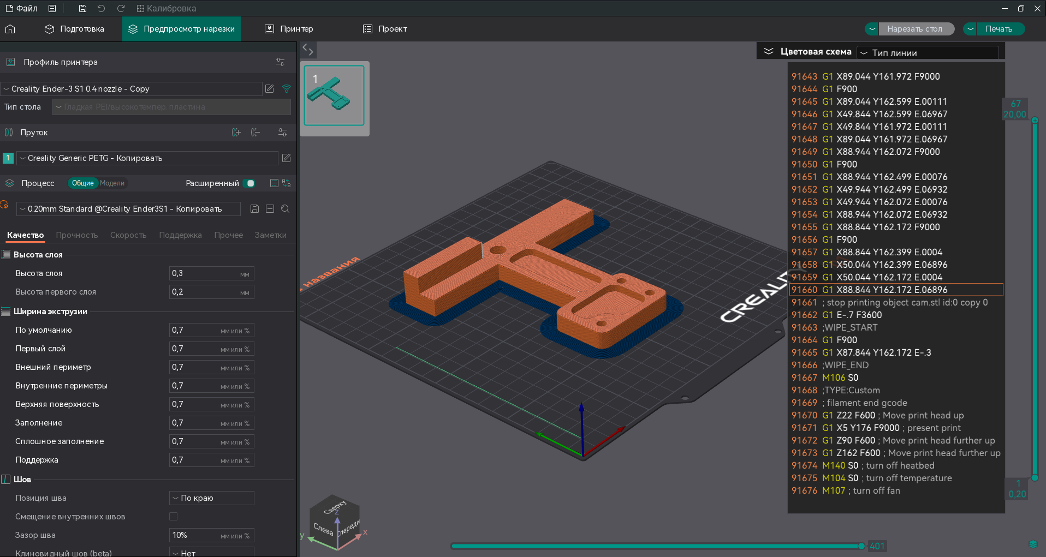The width and height of the screenshot is (1046, 557).
Task: Switch to the Принтер tab
Action: [289, 29]
